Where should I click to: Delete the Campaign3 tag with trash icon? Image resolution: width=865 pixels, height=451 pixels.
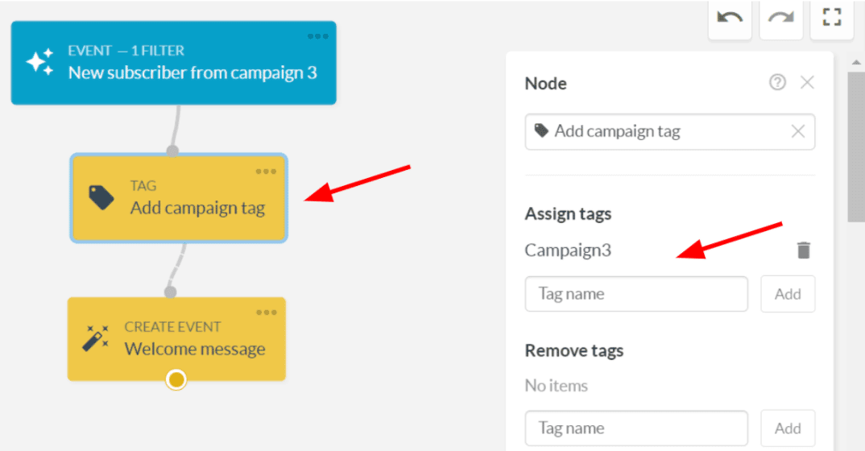[803, 250]
